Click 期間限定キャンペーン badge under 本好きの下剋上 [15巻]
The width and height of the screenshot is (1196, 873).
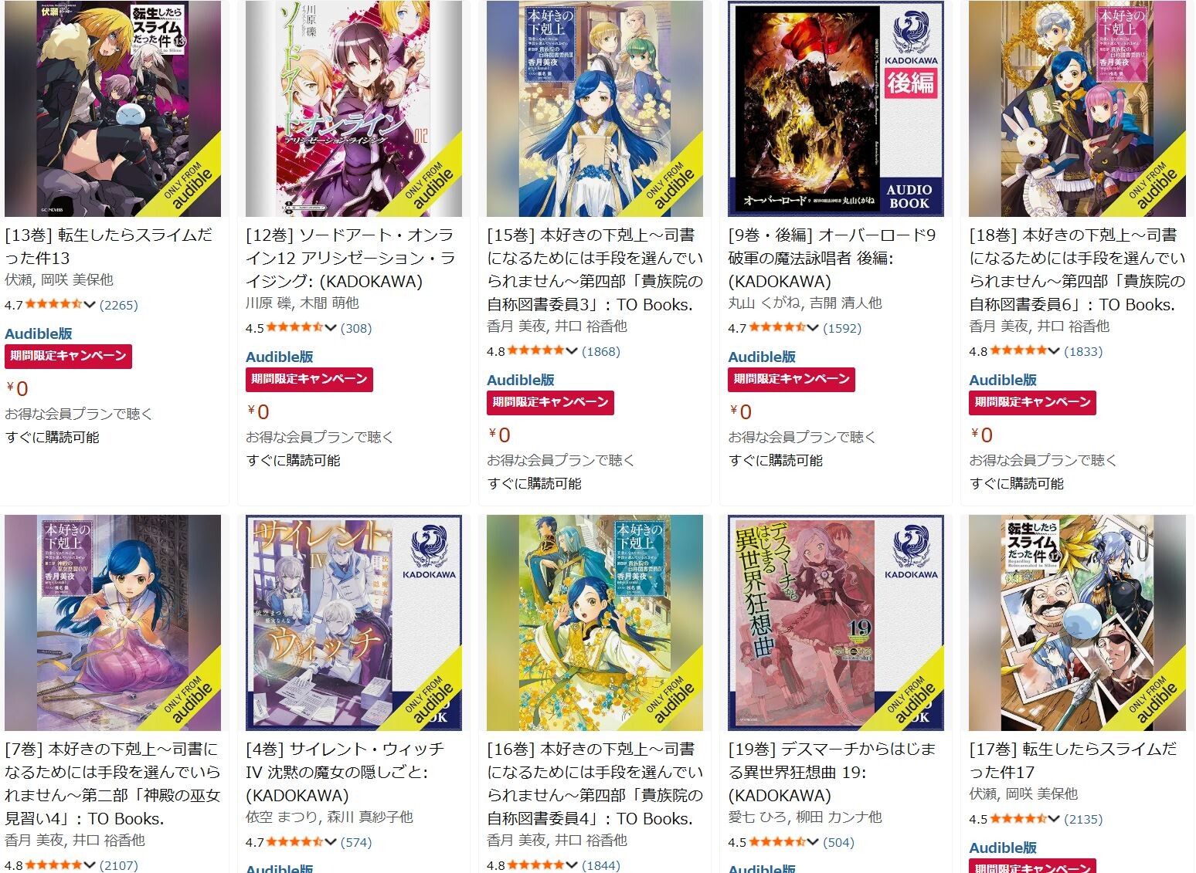click(550, 402)
